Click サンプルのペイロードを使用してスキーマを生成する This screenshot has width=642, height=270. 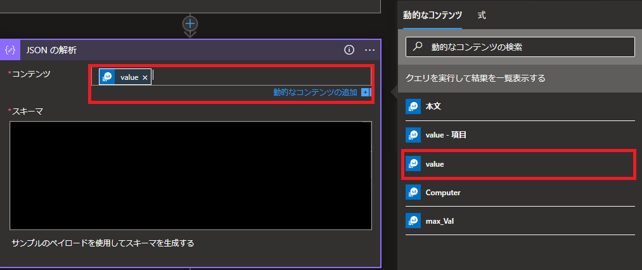tap(103, 243)
